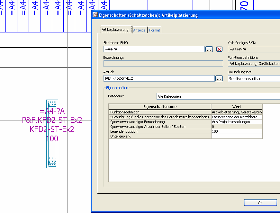Click the dialog title bar application icon

(95, 15)
